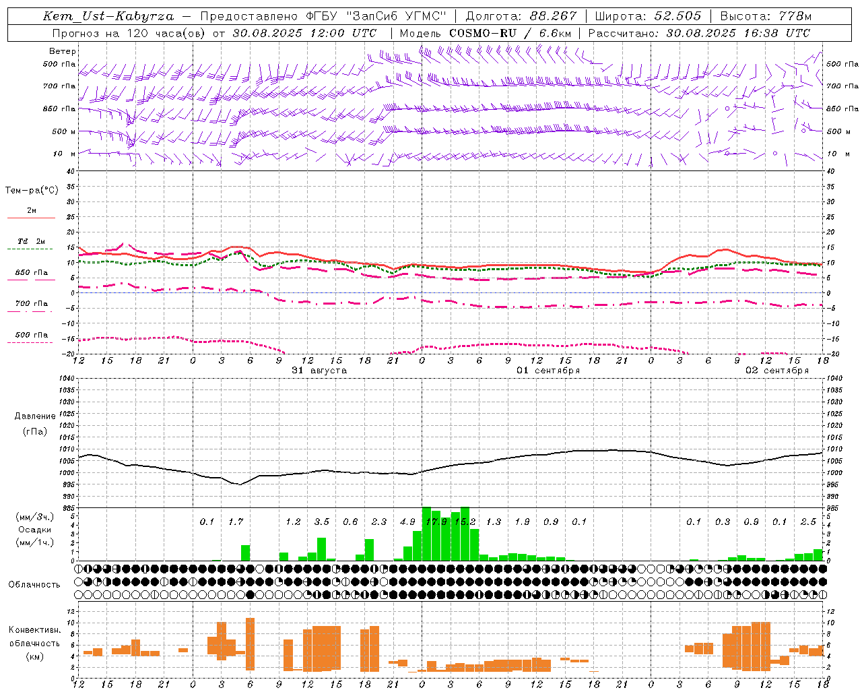Click the Тем-ра(°C) panel label
The width and height of the screenshot is (862, 690).
pos(32,191)
